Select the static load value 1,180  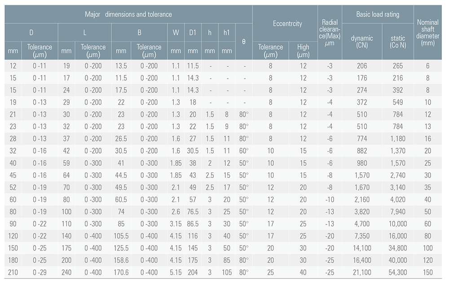coord(398,139)
